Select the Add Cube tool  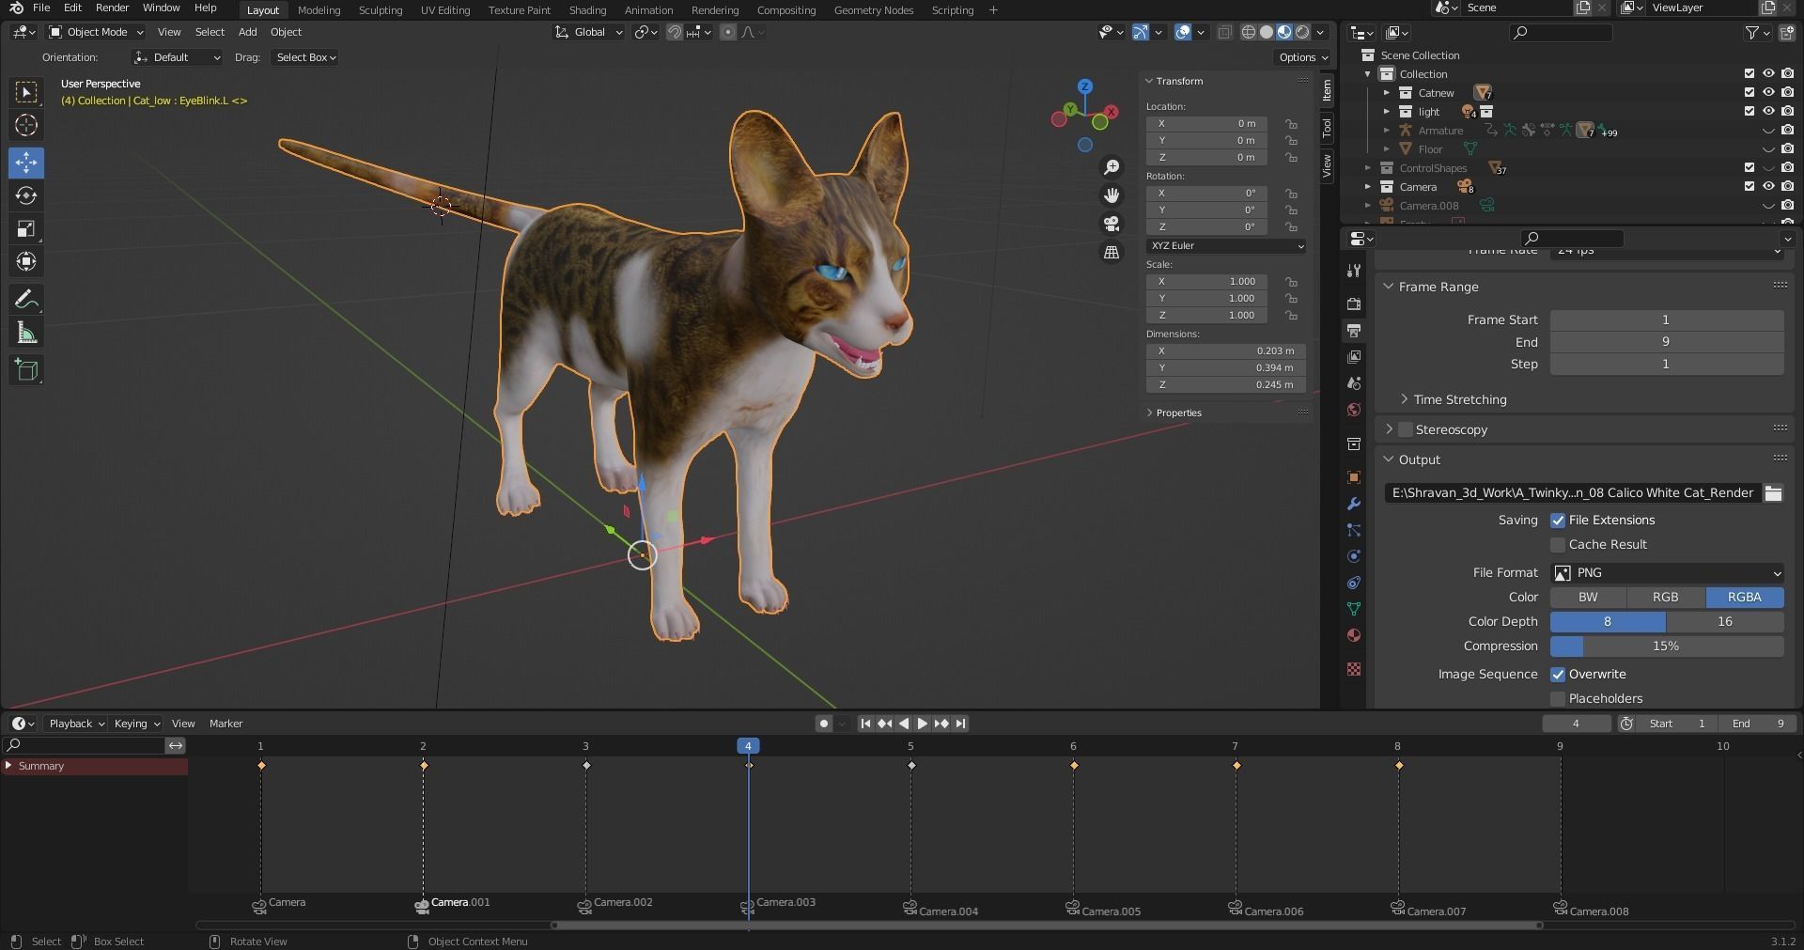[26, 370]
